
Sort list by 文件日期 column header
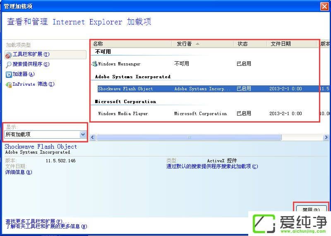click(x=291, y=44)
